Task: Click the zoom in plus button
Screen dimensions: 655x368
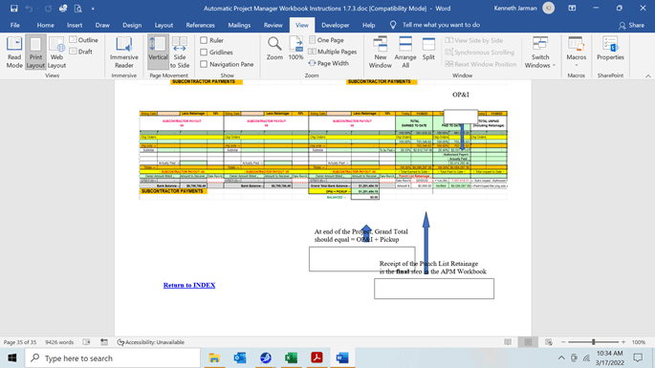Action: (623, 342)
